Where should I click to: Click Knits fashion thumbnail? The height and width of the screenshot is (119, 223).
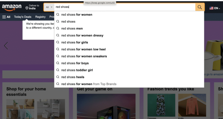pyautogui.click(x=192, y=105)
